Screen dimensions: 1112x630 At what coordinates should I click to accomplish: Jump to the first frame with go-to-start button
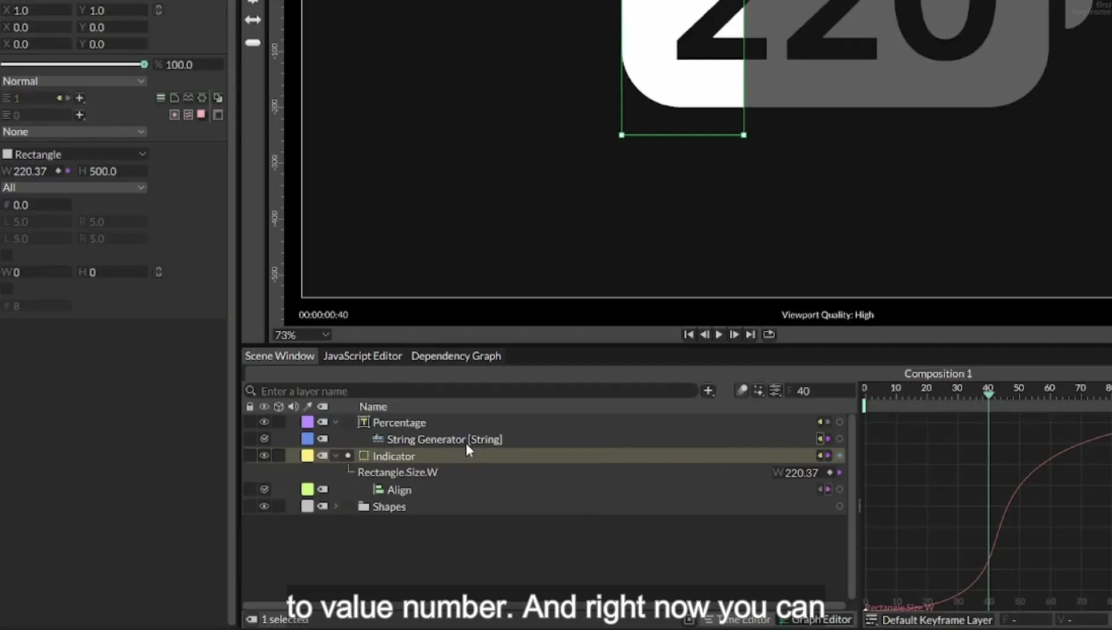(x=688, y=334)
